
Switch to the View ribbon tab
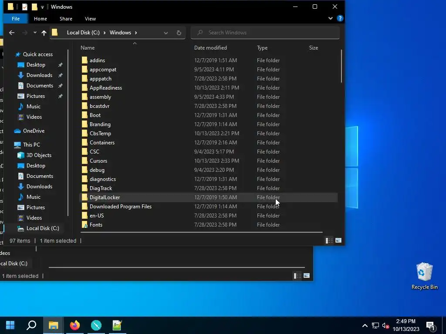tap(90, 19)
